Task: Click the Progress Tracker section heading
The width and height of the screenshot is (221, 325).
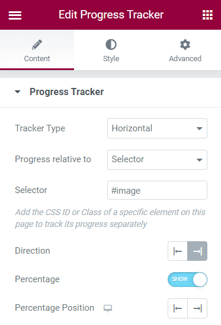Action: (x=66, y=92)
